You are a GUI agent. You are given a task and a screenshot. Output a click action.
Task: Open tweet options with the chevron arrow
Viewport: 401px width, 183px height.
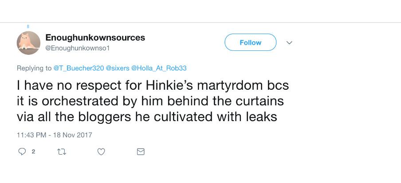[x=289, y=43]
